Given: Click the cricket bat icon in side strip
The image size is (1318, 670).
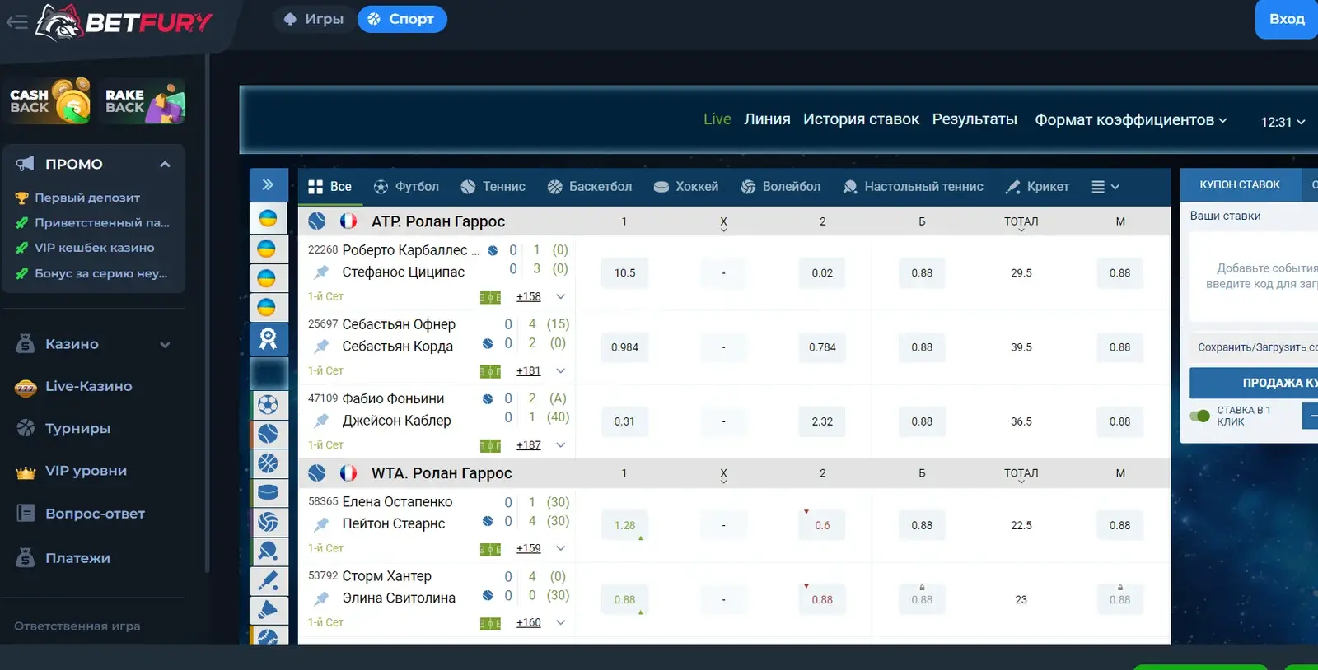Looking at the screenshot, I should click(269, 580).
